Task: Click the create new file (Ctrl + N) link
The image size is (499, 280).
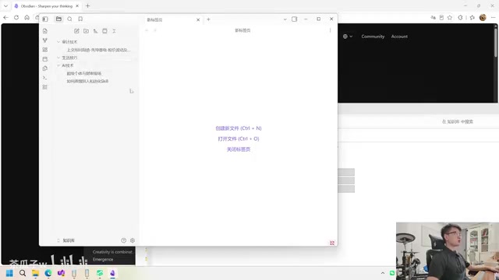Action: click(239, 128)
